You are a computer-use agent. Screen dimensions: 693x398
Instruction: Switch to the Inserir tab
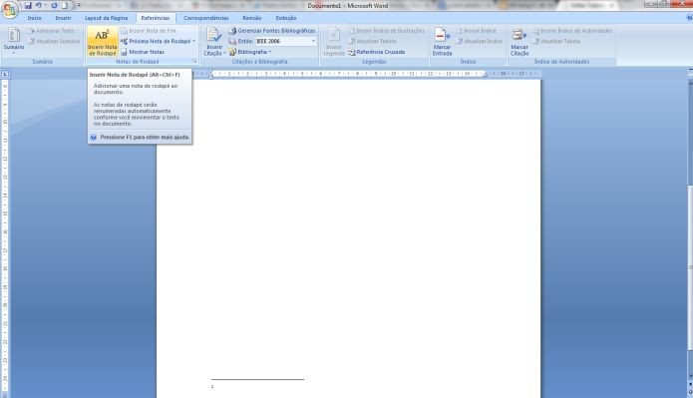pos(63,18)
